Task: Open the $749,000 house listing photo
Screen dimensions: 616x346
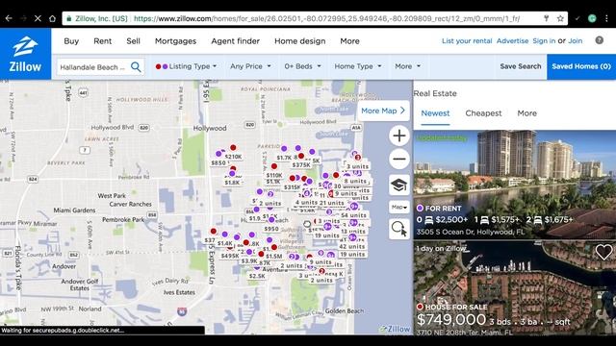Action: click(x=515, y=287)
